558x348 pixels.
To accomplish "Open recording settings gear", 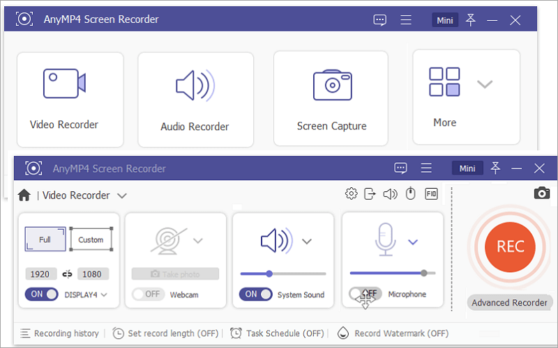I will coord(352,193).
